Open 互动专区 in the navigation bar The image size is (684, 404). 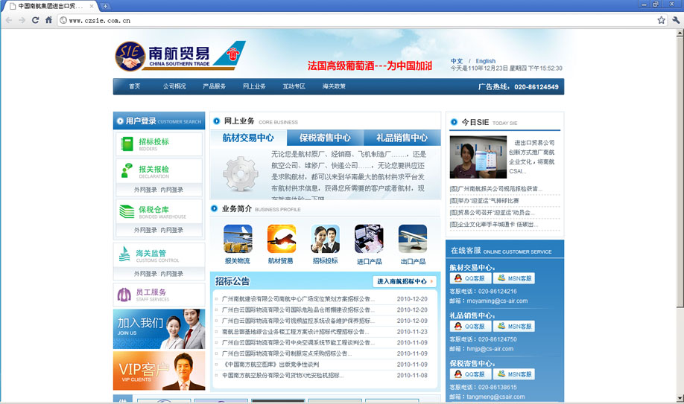coord(294,86)
